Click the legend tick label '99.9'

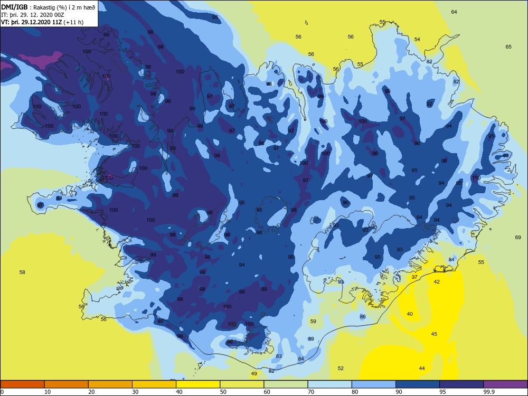489,392
